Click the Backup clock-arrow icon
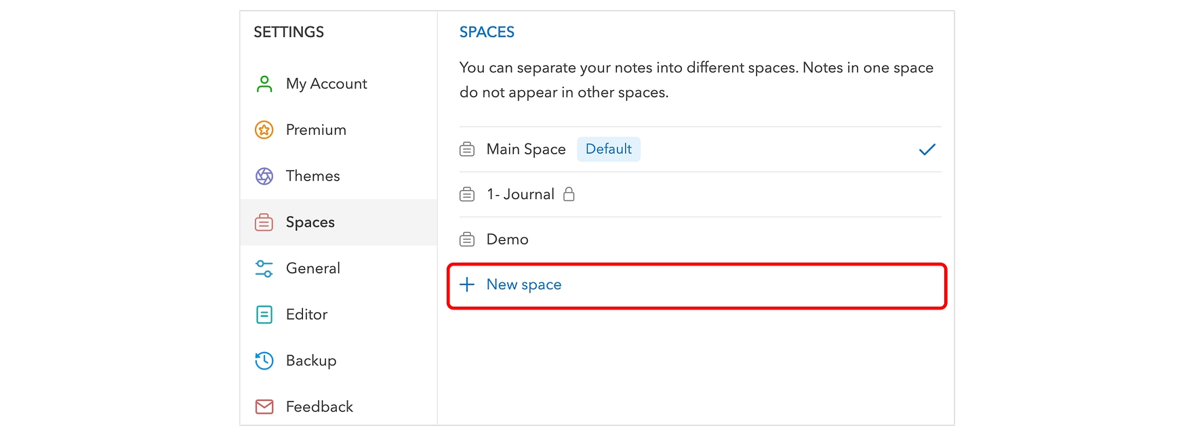This screenshot has width=1193, height=436. (264, 361)
